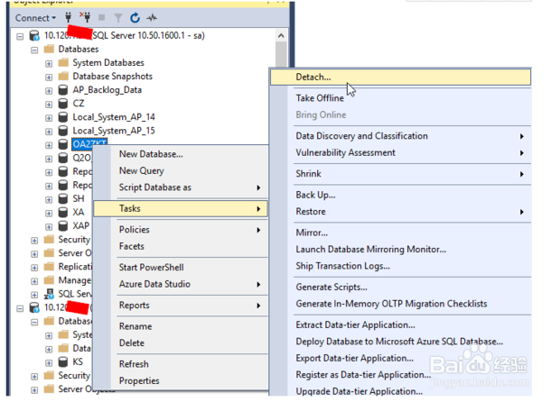Viewport: 560px width, 402px height.
Task: Click the second server connection icon
Action: click(34, 307)
